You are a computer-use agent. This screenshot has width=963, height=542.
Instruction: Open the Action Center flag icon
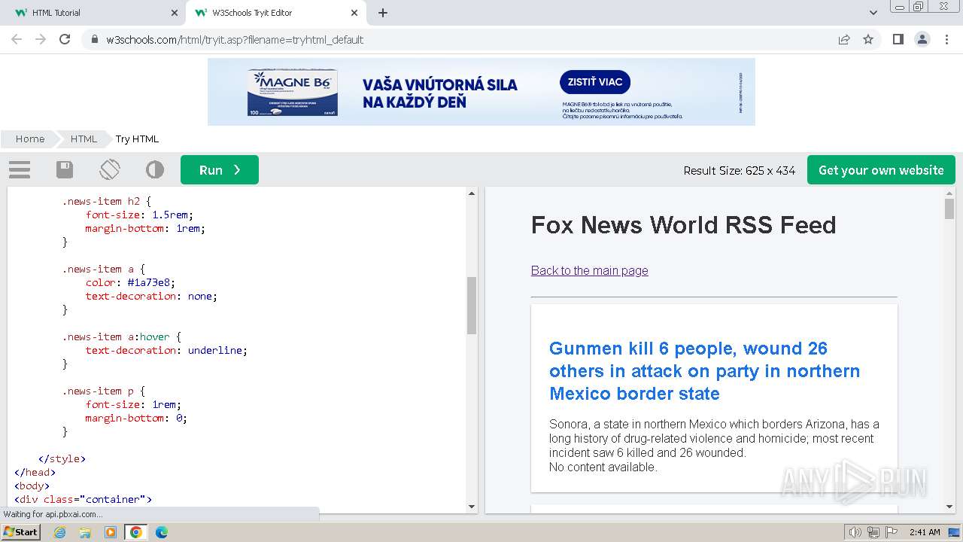892,532
